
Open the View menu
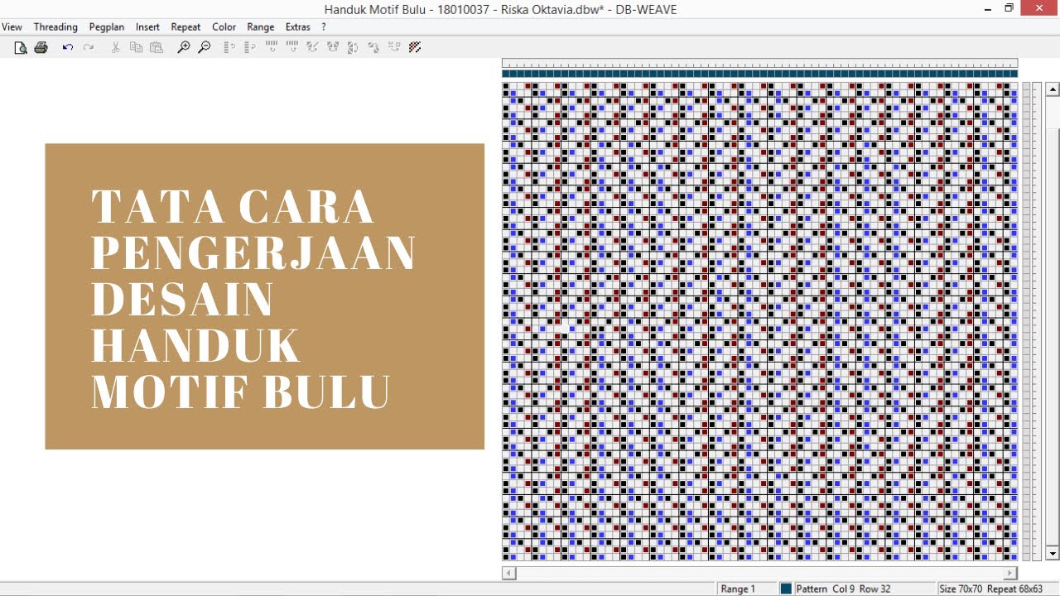(x=12, y=27)
